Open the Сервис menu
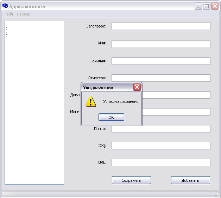This screenshot has height=198, width=221. click(x=23, y=14)
